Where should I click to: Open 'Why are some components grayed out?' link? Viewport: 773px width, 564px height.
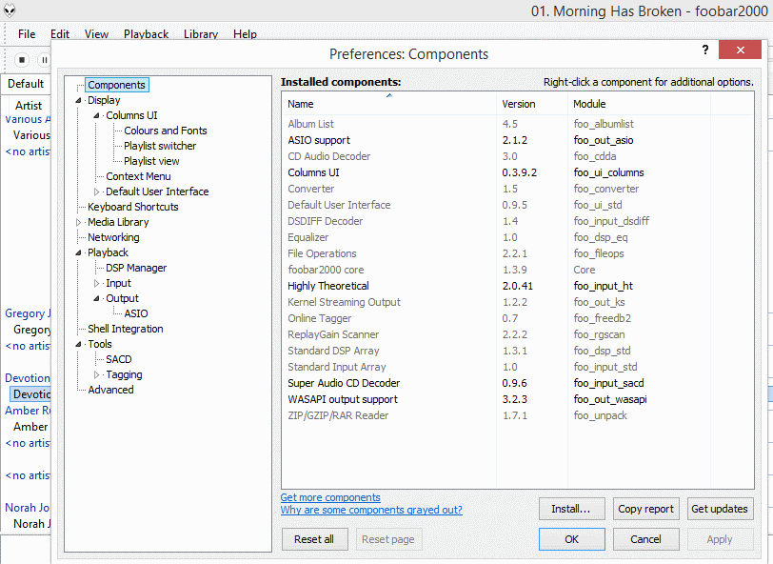pos(371,510)
